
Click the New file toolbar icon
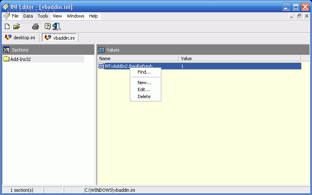point(7,26)
